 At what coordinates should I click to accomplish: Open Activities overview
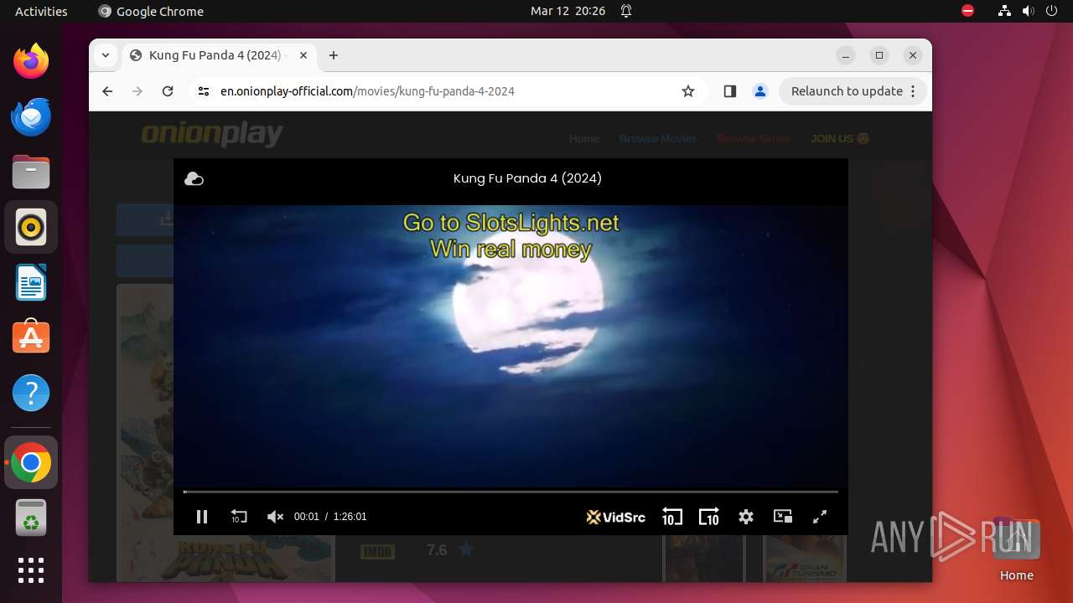pos(41,11)
